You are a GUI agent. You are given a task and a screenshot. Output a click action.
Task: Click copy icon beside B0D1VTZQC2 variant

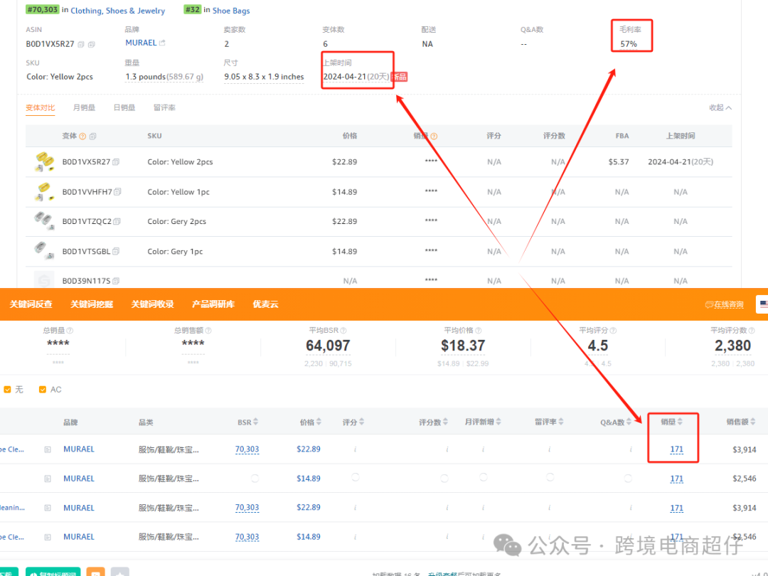[117, 222]
